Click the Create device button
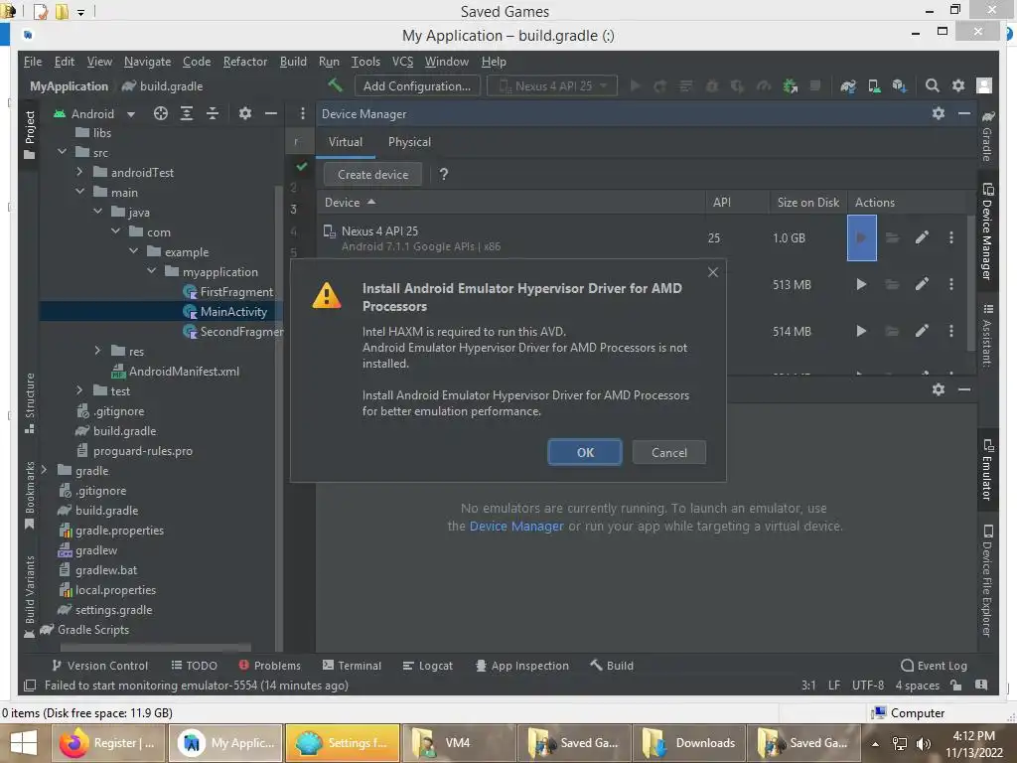Image resolution: width=1017 pixels, height=763 pixels. click(x=373, y=175)
